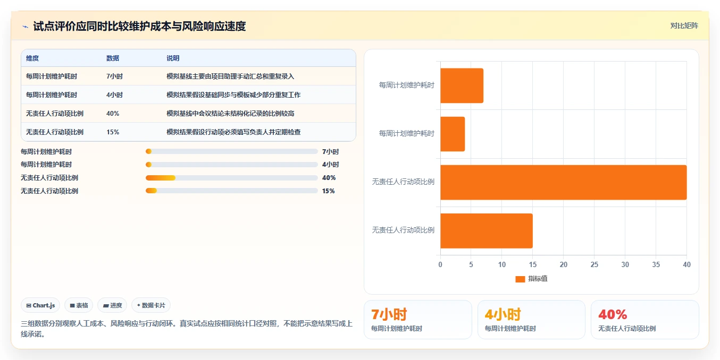Click the 7小时 value beside its progress bar
Screen dimensions: 720x360
tap(330, 151)
